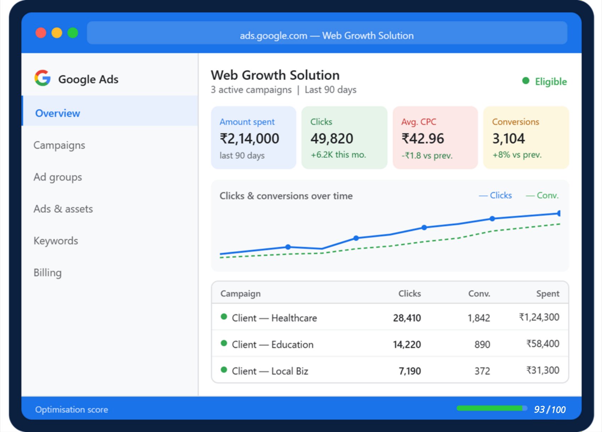Viewport: 602px width, 432px height.
Task: Click the Conversions metric card
Action: point(526,138)
